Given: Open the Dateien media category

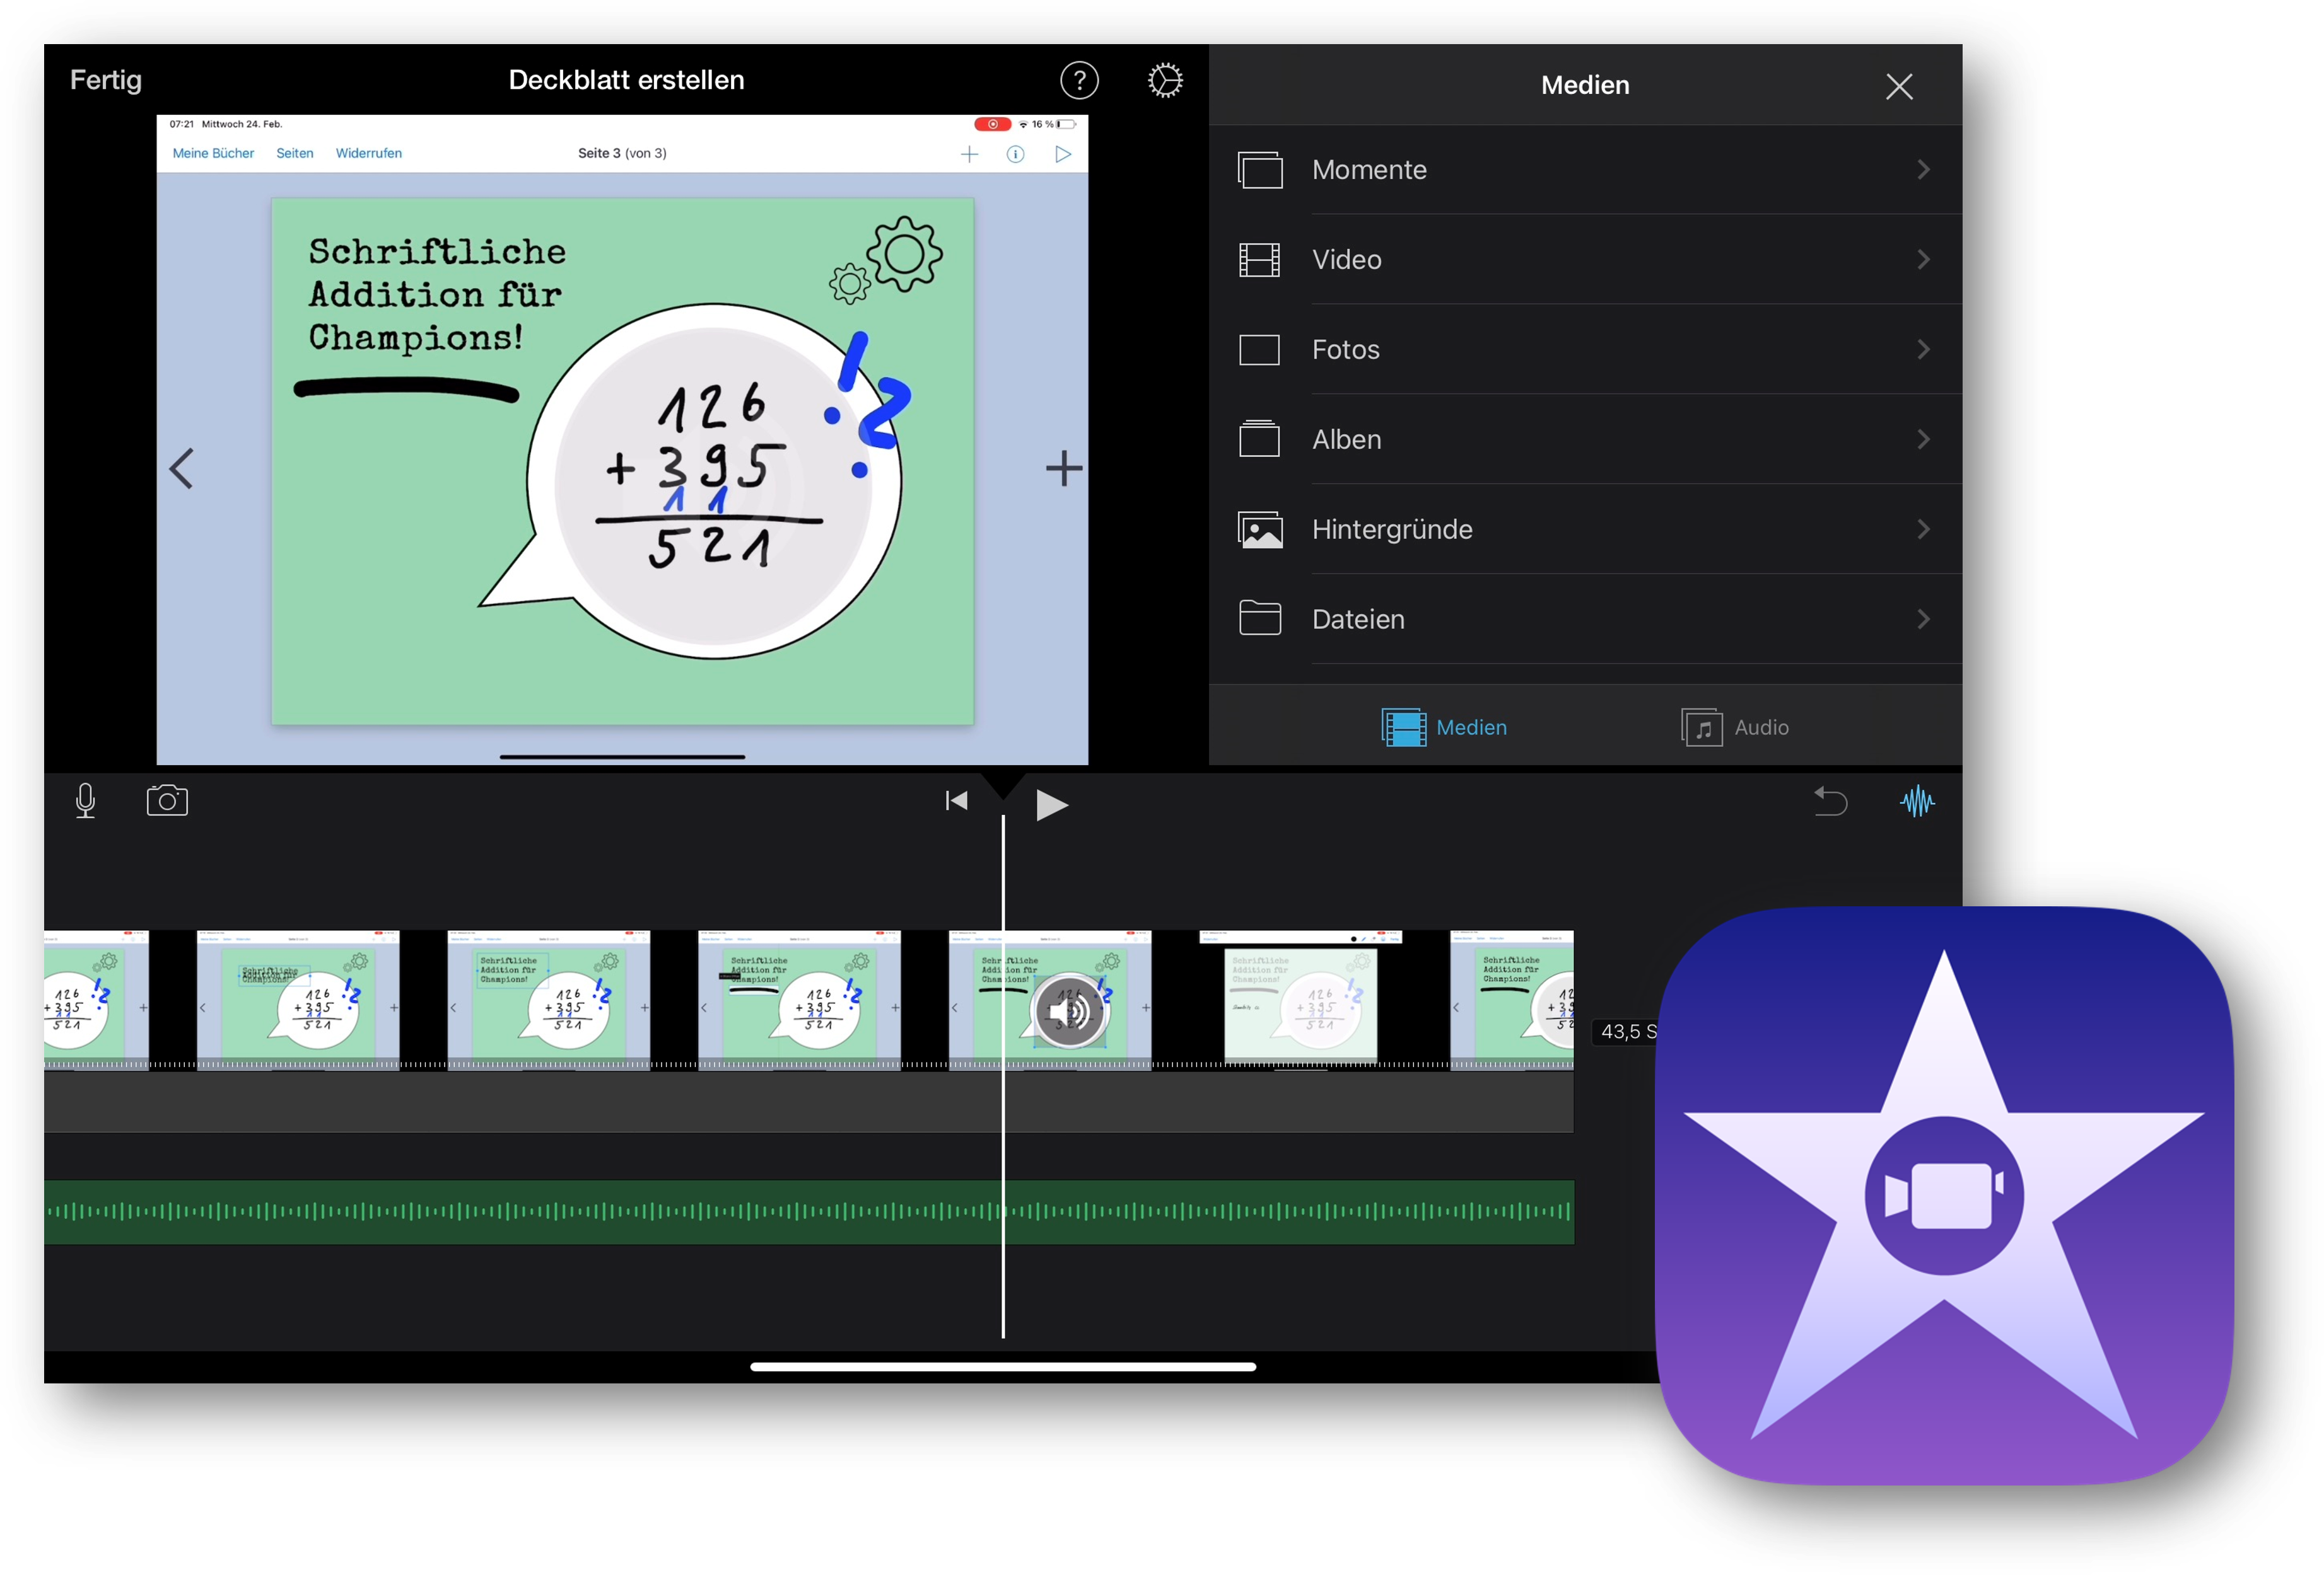Looking at the screenshot, I should coord(1585,620).
